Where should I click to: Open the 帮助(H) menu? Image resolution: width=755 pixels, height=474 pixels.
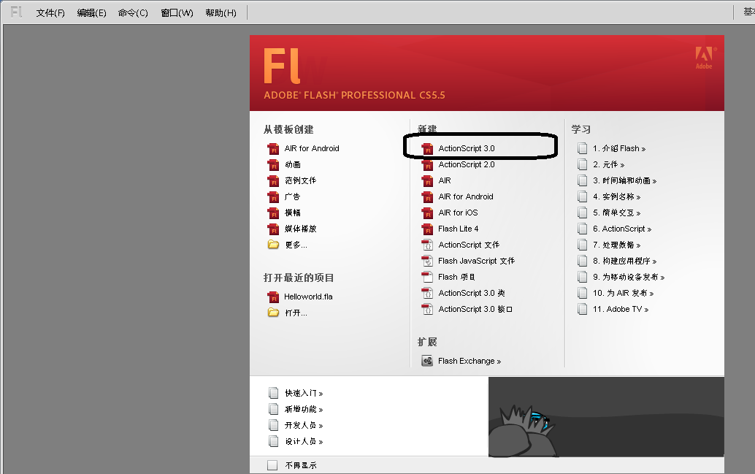tap(221, 13)
